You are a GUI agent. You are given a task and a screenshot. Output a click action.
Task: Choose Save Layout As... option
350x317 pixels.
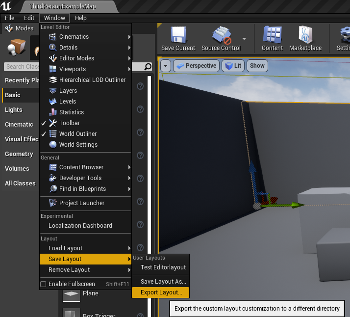(161, 282)
